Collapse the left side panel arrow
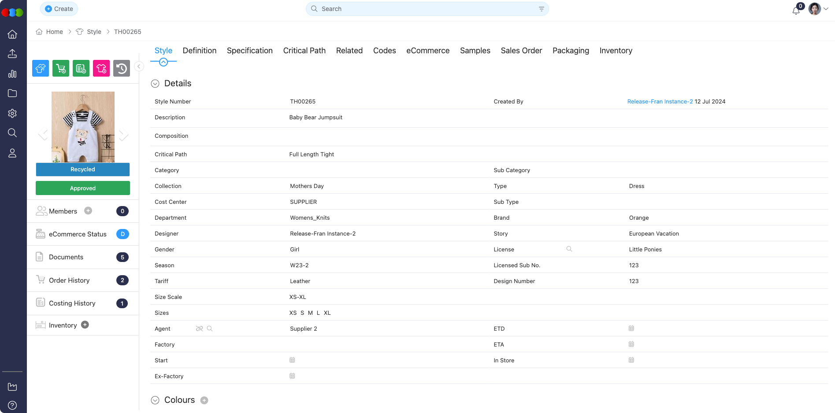This screenshot has width=835, height=413. pyautogui.click(x=139, y=66)
